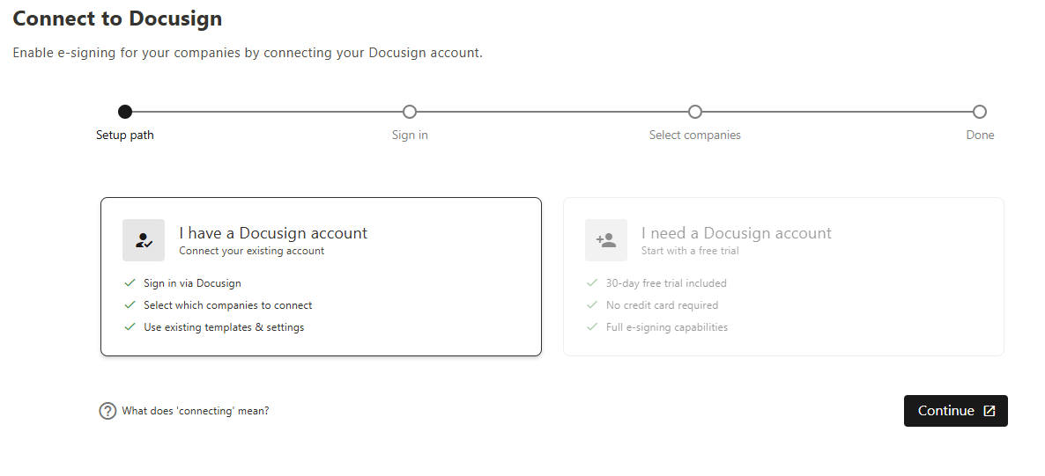
Task: Click the add-person icon for new account
Action: 606,240
